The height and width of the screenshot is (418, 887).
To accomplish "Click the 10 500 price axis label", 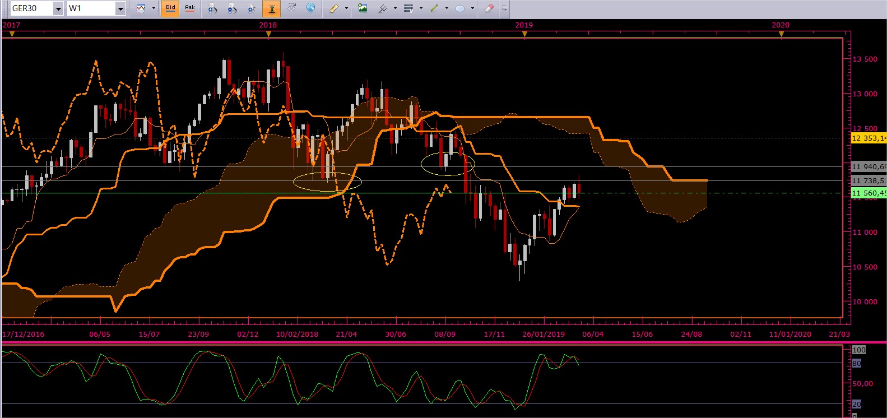I will 865,267.
